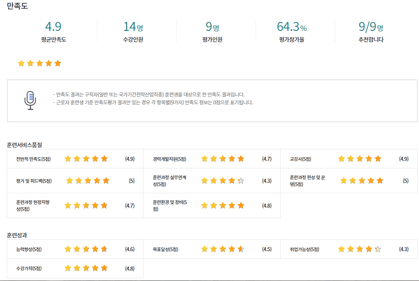
Task: Click the (4.8) score for 수강가치
Action: point(130,268)
